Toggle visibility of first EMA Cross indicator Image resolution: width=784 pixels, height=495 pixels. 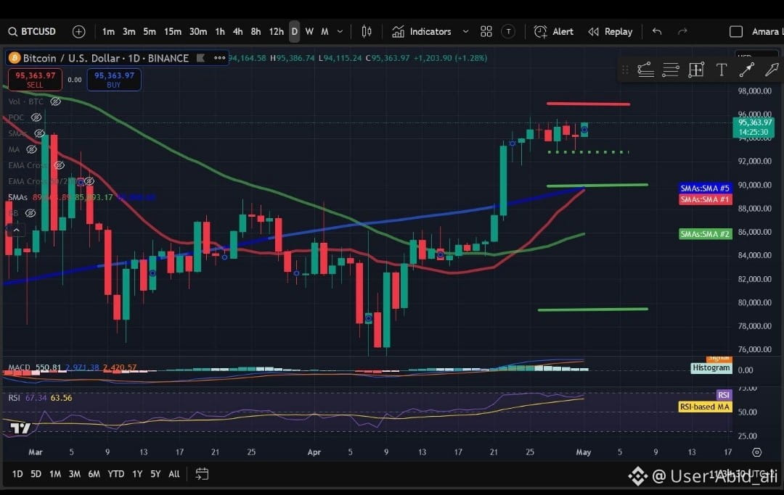click(x=59, y=165)
